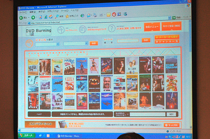Click the red circular toolbar icon

[x=114, y=14]
